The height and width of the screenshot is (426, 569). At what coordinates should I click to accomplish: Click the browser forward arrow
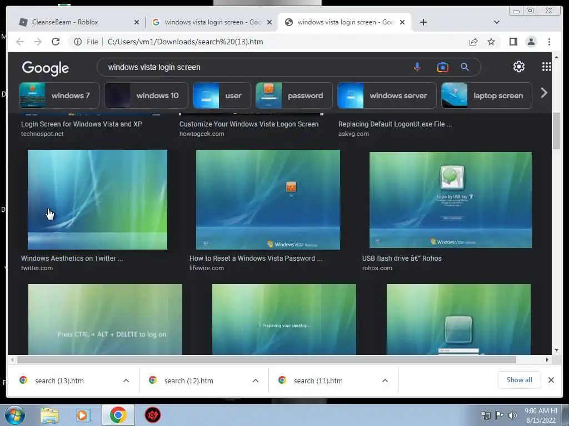click(x=38, y=42)
